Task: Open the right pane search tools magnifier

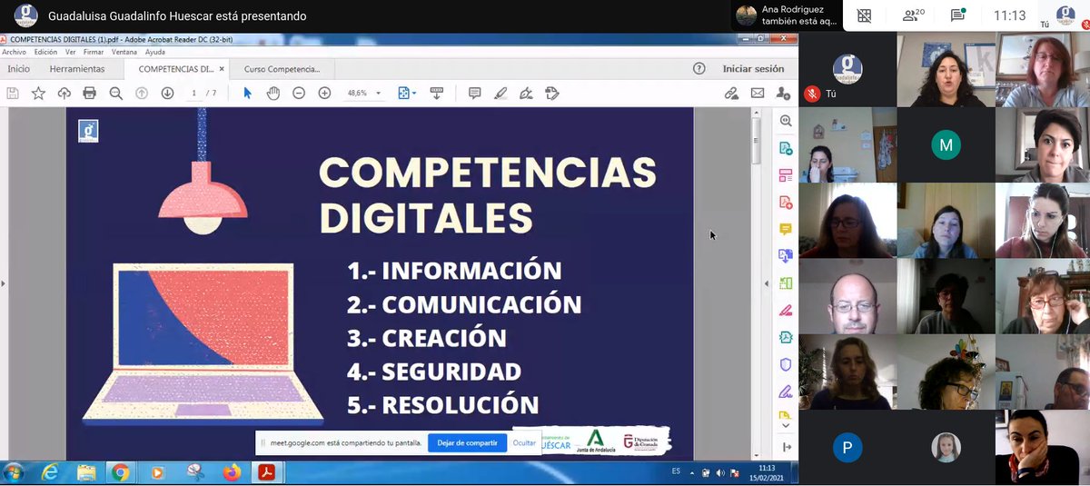Action: (x=786, y=121)
